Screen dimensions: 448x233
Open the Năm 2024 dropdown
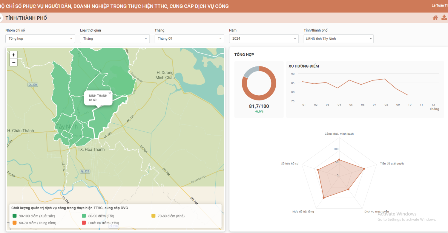[264, 38]
